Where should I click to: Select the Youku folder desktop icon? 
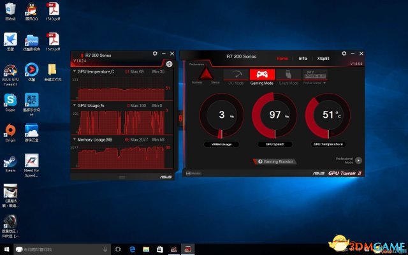point(31,41)
